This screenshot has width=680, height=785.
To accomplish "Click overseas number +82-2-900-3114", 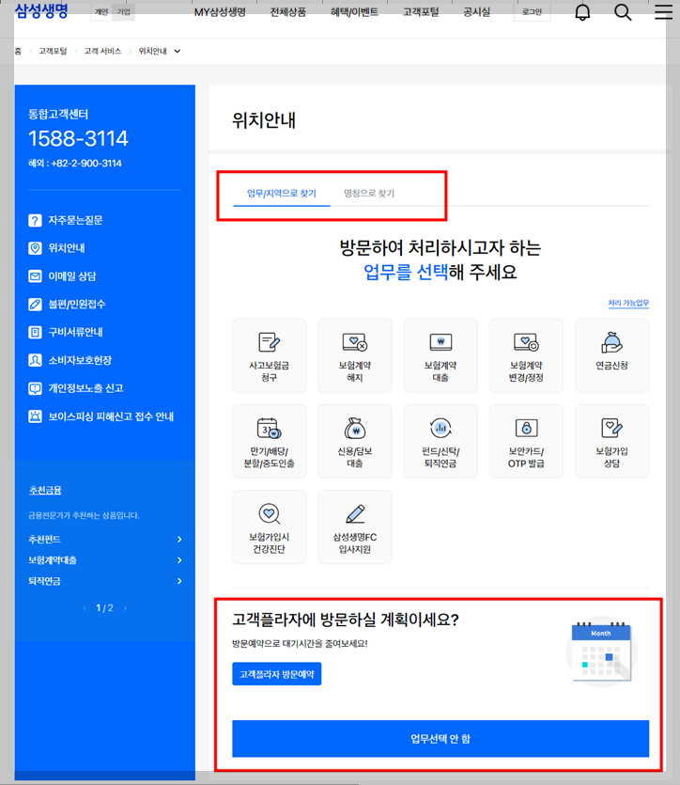I will tap(86, 164).
